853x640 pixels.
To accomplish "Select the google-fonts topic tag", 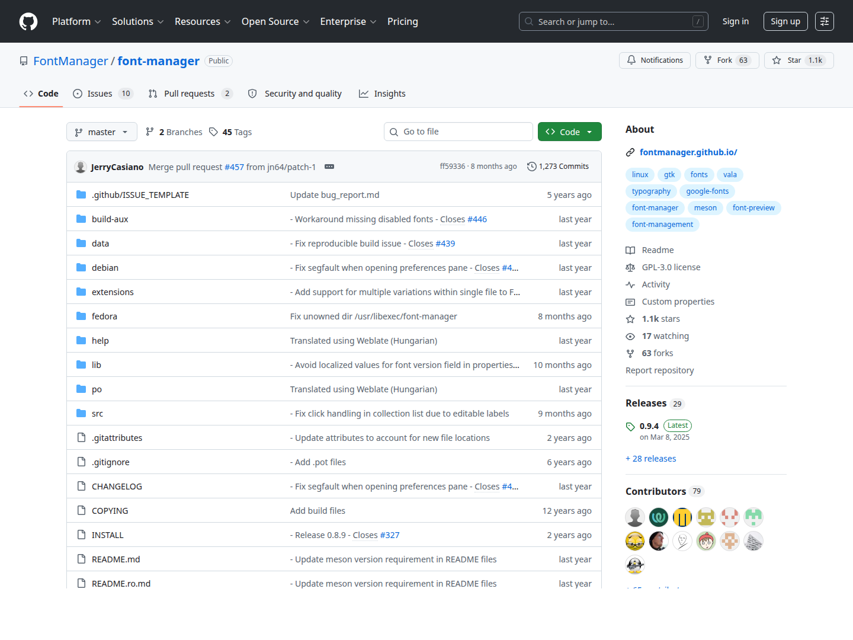I will tap(707, 191).
